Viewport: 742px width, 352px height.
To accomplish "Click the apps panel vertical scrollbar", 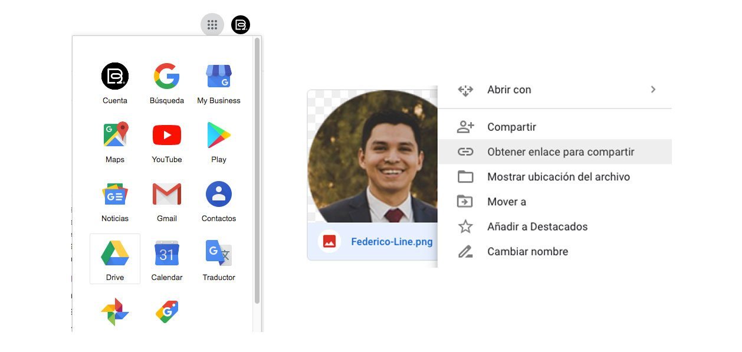I will (257, 171).
